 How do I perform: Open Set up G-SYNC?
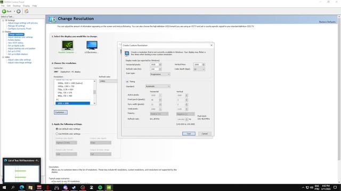[x=14, y=51]
